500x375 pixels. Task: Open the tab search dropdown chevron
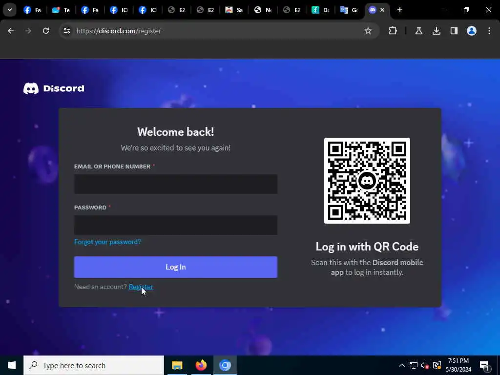[x=10, y=10]
